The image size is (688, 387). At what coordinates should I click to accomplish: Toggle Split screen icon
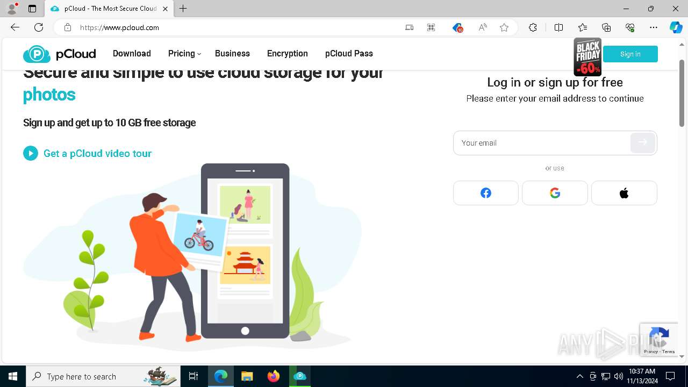558,27
